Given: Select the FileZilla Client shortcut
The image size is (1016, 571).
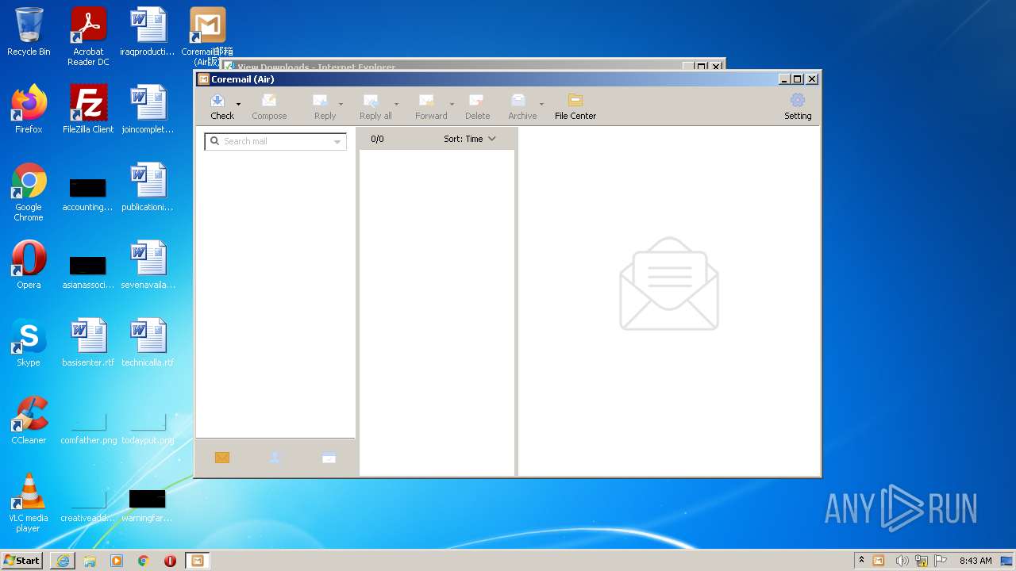Looking at the screenshot, I should (88, 109).
